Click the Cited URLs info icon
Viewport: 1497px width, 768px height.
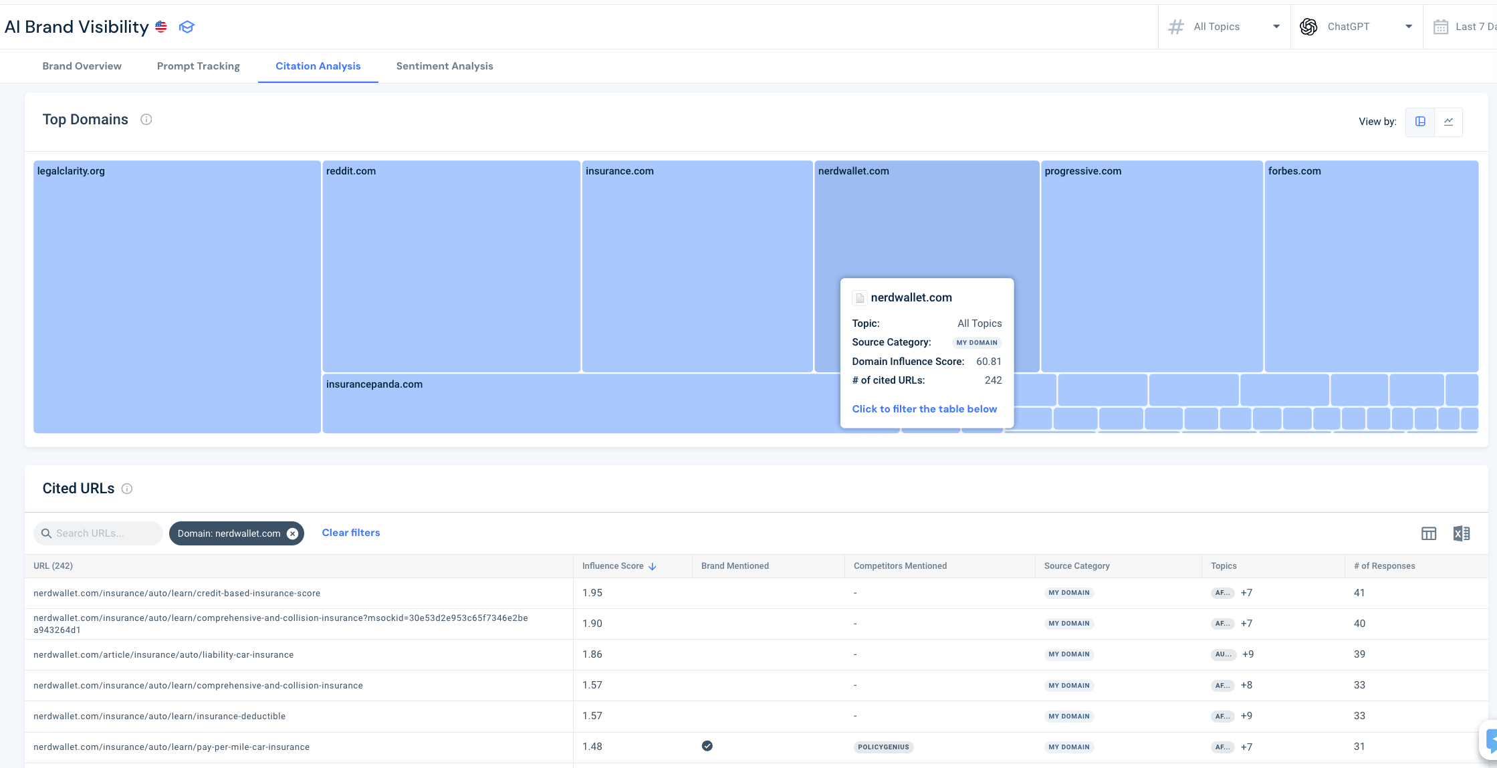coord(127,489)
